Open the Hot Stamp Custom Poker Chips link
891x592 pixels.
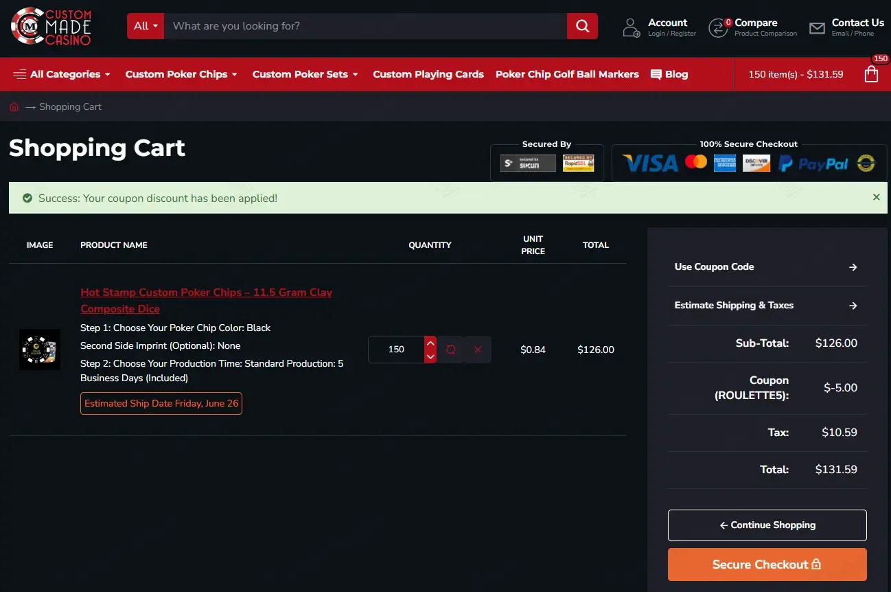pos(206,301)
